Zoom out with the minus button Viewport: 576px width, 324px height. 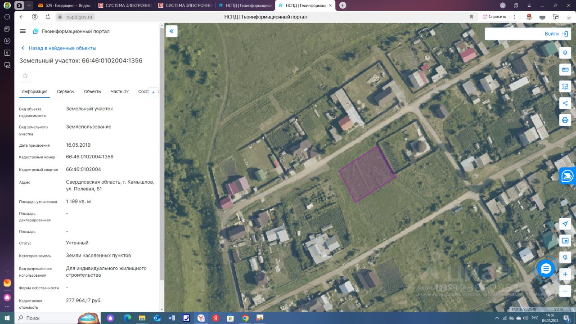(565, 291)
